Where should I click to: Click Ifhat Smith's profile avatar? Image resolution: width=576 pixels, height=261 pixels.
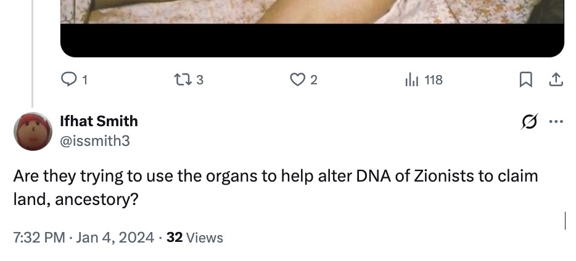tap(33, 131)
